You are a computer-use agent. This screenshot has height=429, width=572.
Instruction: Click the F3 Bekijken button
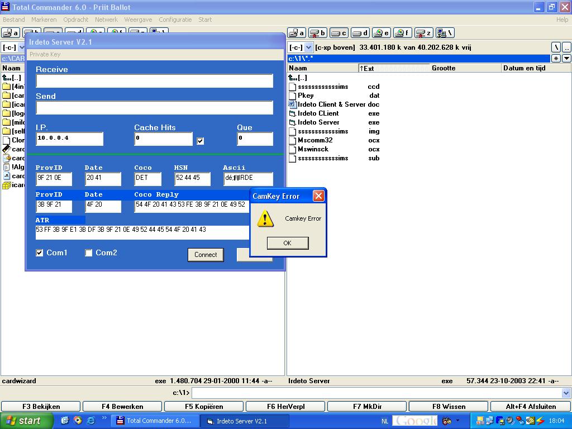[x=41, y=407]
